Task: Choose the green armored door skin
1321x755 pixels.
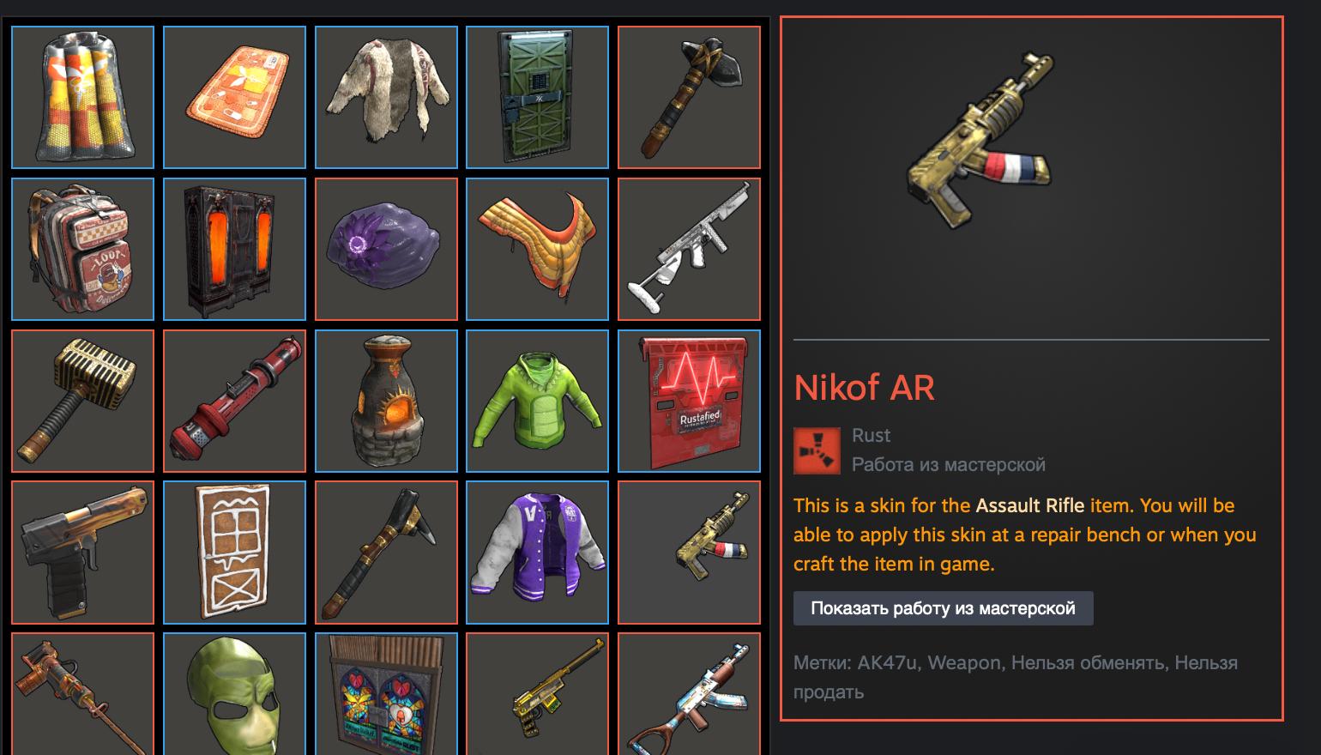Action: (x=537, y=97)
